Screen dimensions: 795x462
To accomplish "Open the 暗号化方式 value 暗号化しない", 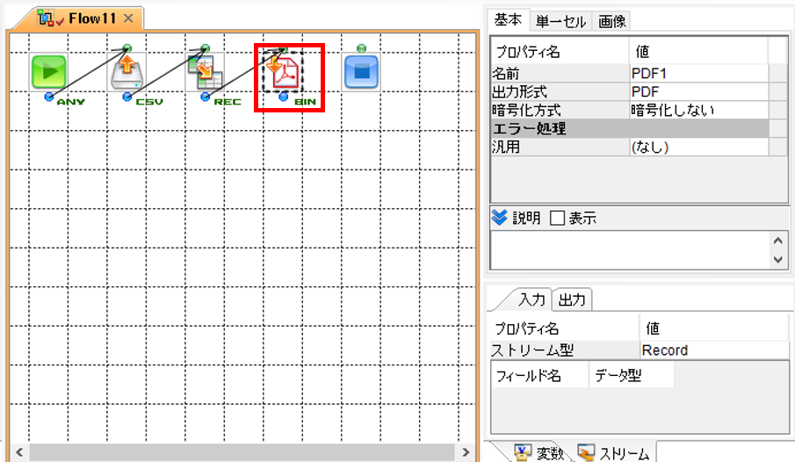I will [698, 110].
